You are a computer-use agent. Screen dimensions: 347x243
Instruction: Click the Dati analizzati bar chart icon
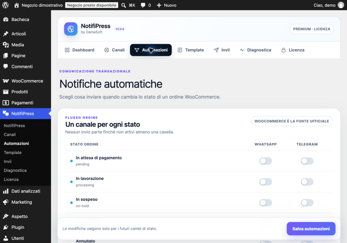(6, 191)
